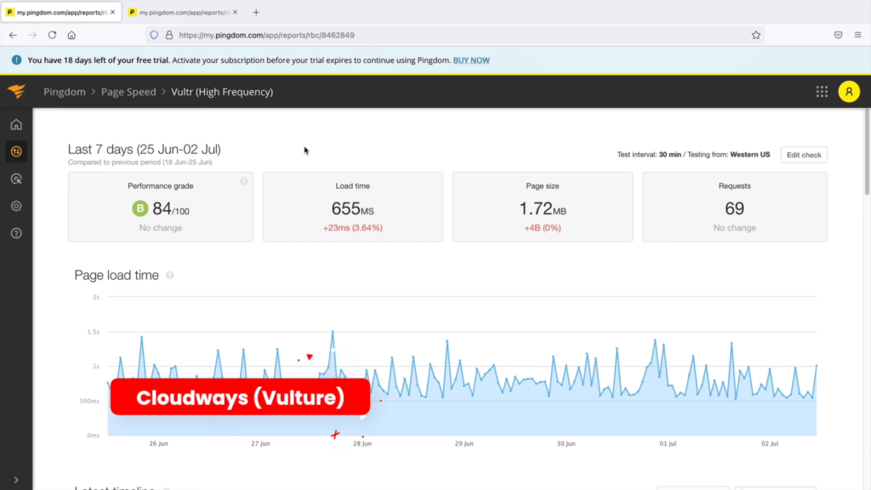Viewport: 871px width, 490px height.
Task: Click Page load time help icon
Action: pos(170,275)
